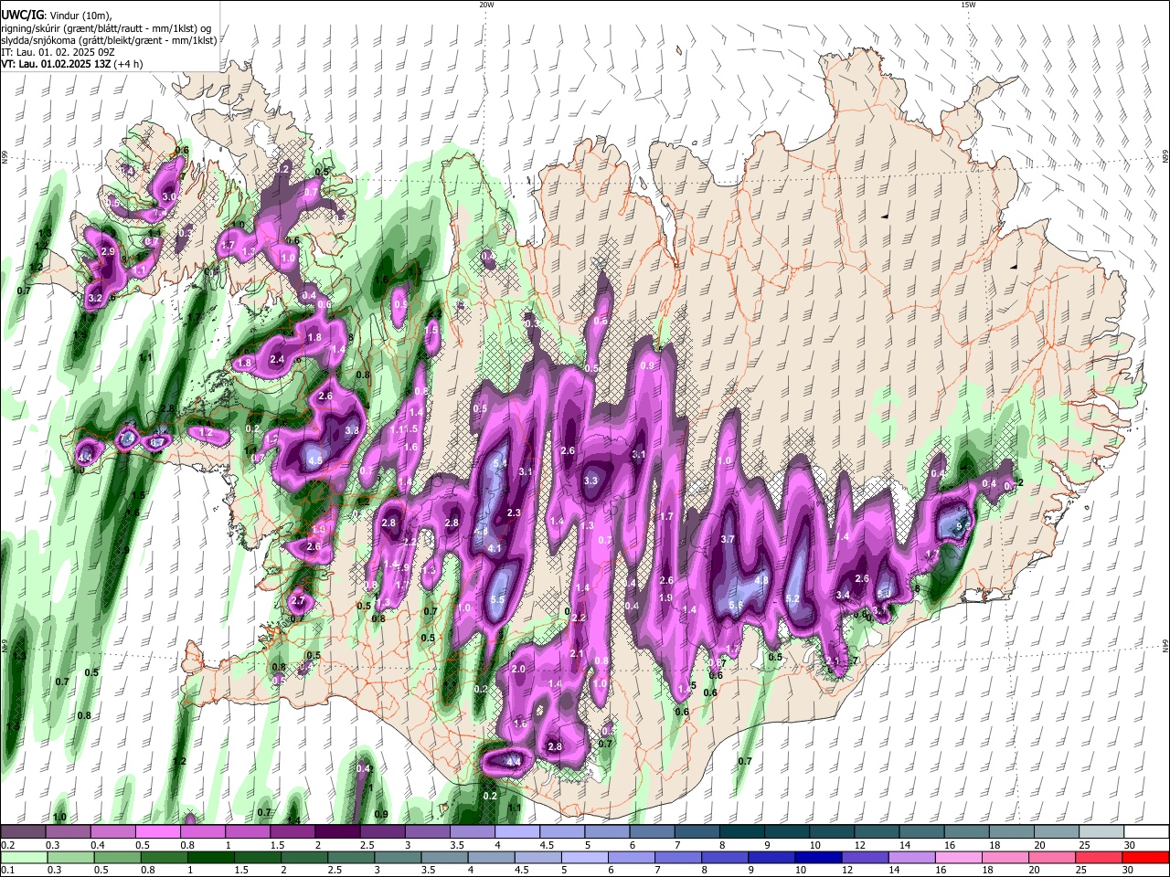Image resolution: width=1170 pixels, height=877 pixels.
Task: Click the '2.0' precipitation value on the map
Action: [x=519, y=670]
